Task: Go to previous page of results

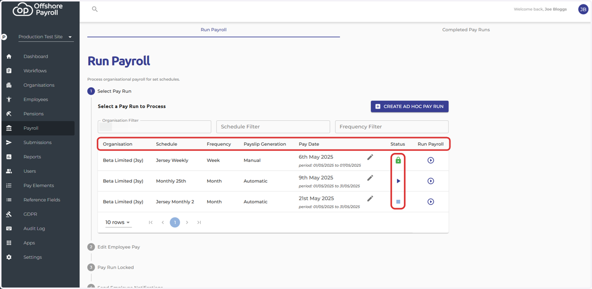Action: point(163,222)
